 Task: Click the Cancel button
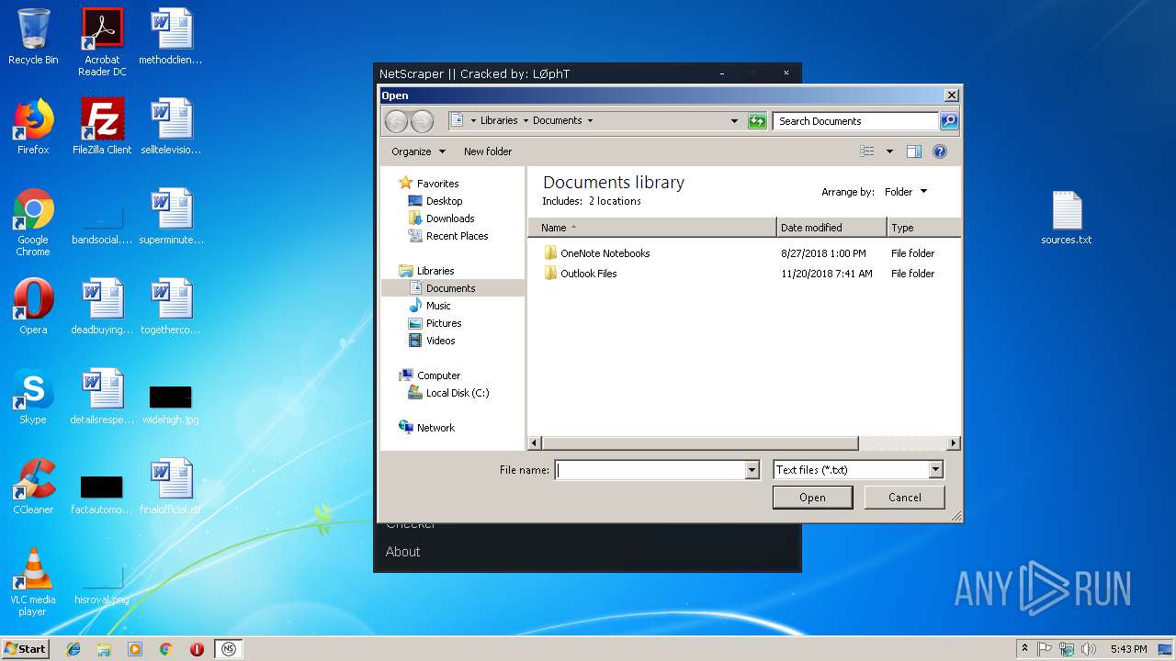tap(905, 498)
